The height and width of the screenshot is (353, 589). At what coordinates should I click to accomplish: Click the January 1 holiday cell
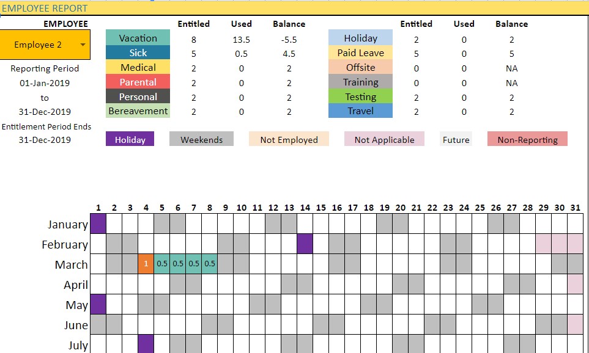[x=98, y=223]
